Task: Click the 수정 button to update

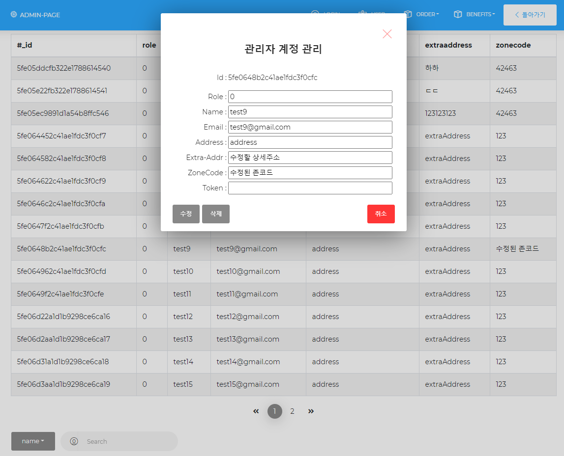Action: point(186,214)
